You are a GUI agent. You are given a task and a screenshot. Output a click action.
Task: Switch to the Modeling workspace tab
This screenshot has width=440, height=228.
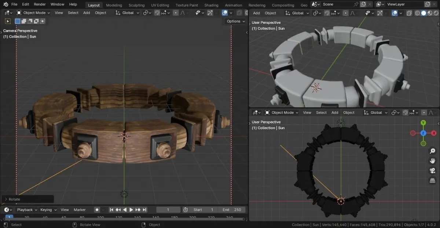point(114,5)
